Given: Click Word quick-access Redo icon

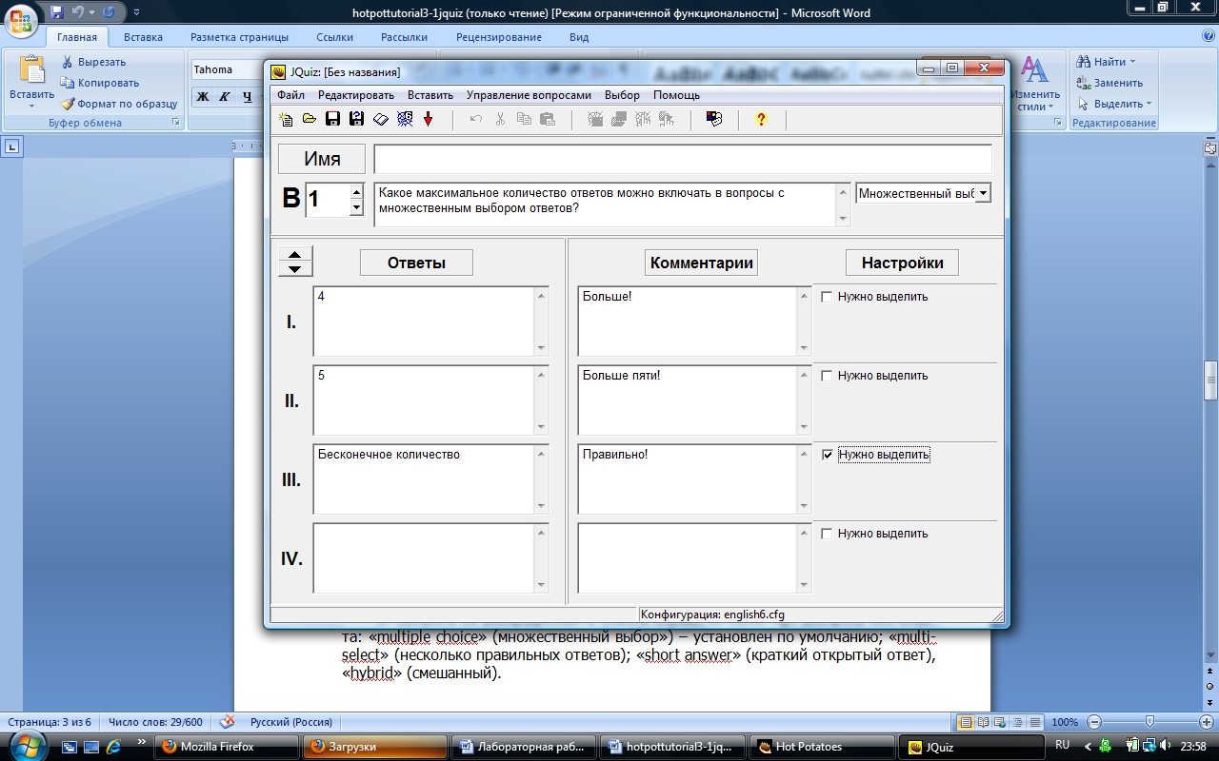Looking at the screenshot, I should (109, 12).
